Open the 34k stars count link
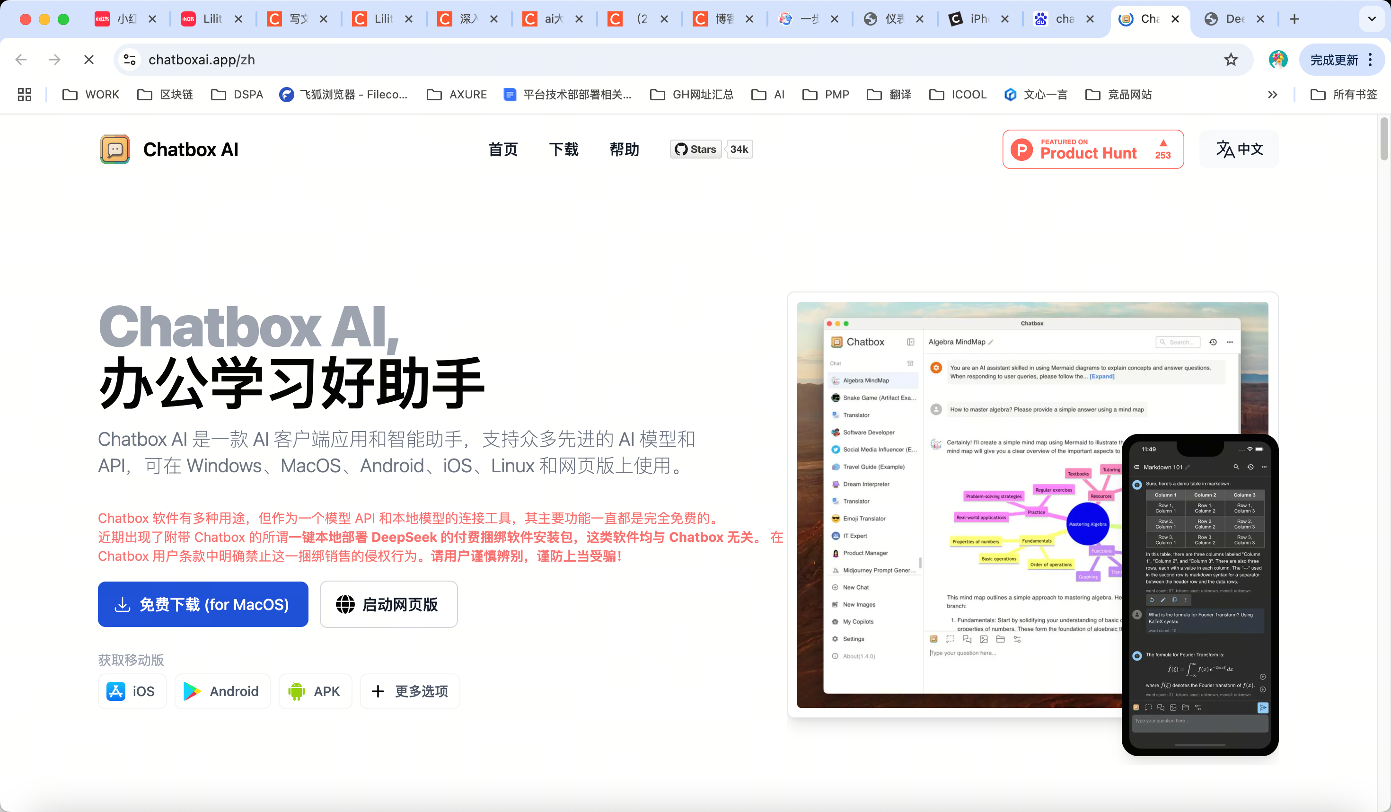Screen dimensions: 1391x812 (x=739, y=149)
